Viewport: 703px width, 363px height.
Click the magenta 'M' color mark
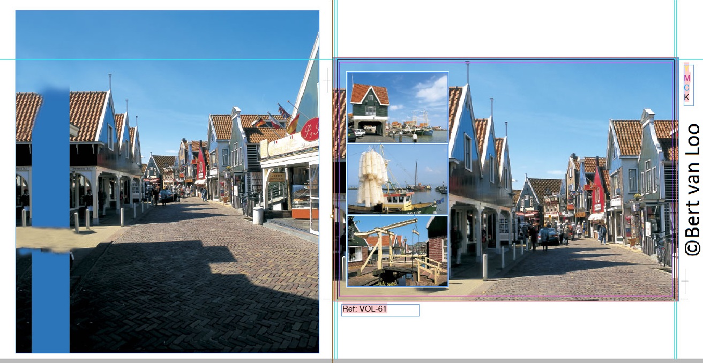(687, 78)
